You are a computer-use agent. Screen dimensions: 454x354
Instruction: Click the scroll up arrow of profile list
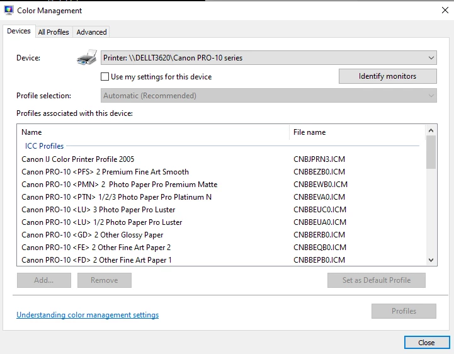point(431,130)
